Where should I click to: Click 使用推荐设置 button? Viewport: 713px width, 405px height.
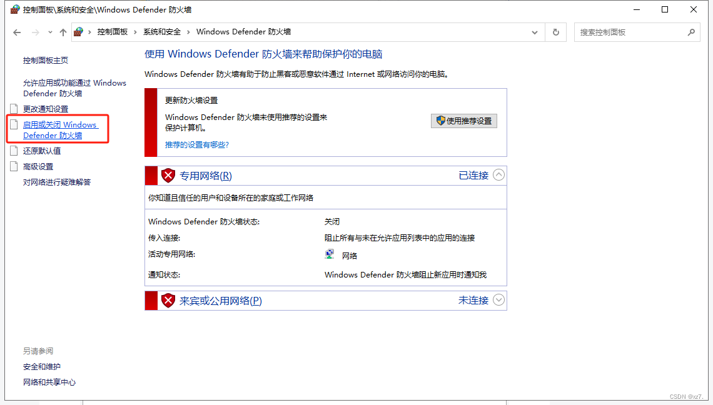pos(464,121)
